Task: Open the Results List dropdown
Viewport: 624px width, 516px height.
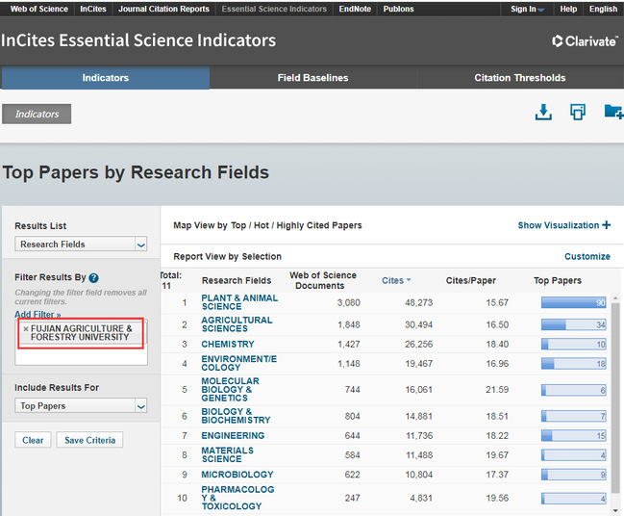Action: click(81, 245)
